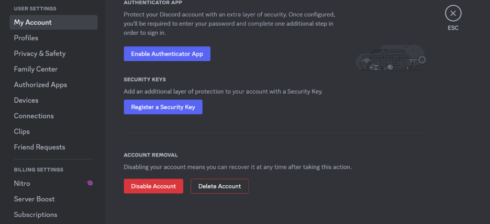490x224 pixels.
Task: Open Nitro billing settings
Action: [x=22, y=183]
